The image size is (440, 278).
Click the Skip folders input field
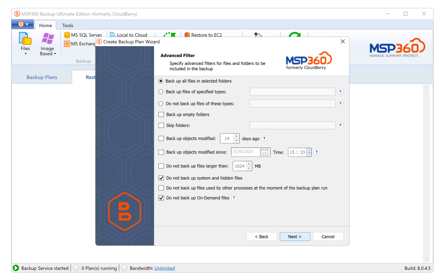[293, 125]
